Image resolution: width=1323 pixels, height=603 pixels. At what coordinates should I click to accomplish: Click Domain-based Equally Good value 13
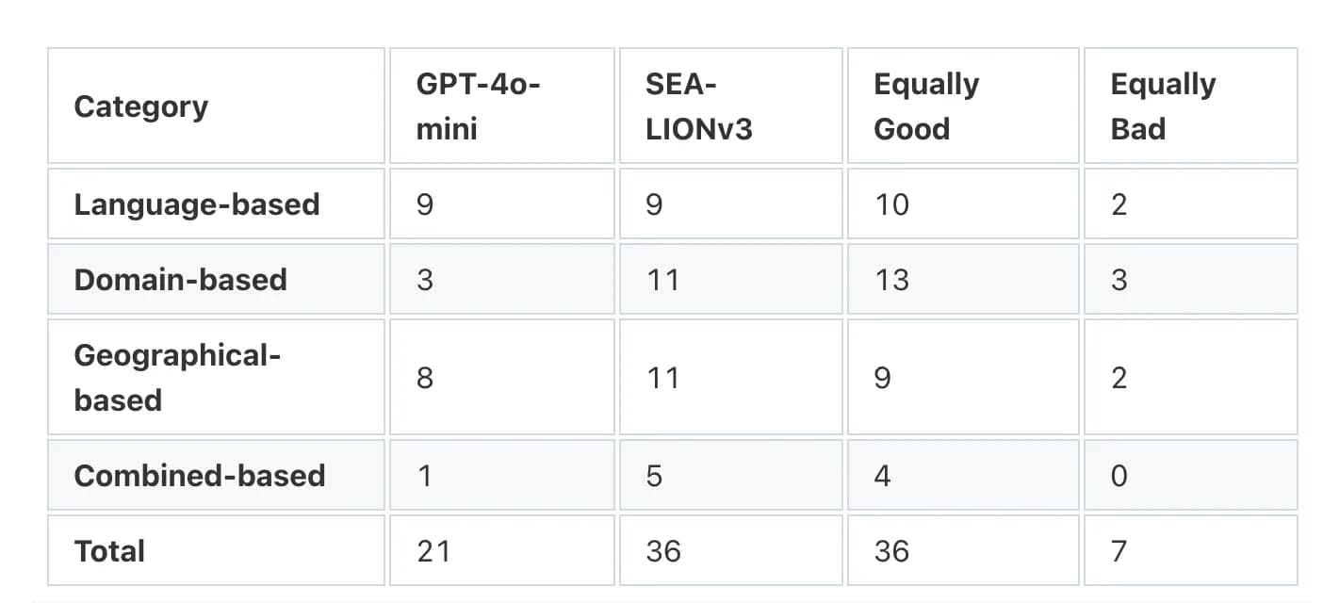[891, 280]
